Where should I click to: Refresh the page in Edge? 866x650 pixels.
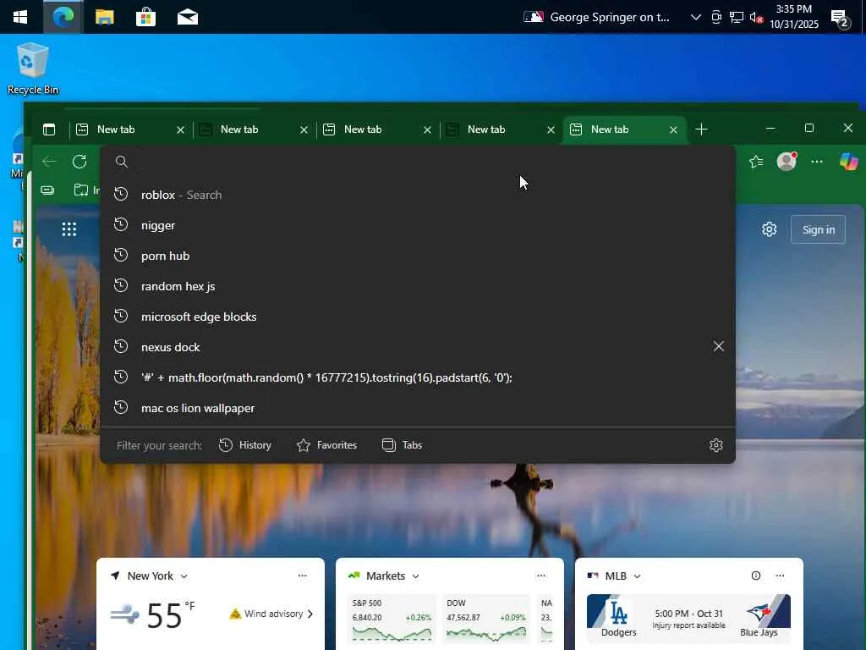tap(79, 162)
